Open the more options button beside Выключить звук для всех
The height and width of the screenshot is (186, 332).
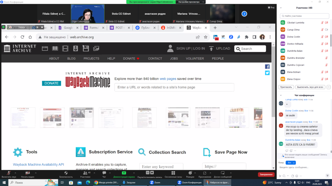point(328,87)
